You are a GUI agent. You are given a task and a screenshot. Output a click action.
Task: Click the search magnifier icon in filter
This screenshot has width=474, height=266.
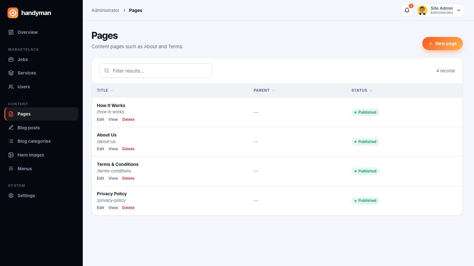point(107,71)
